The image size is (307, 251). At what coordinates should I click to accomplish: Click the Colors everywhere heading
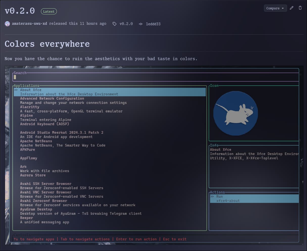point(47,44)
